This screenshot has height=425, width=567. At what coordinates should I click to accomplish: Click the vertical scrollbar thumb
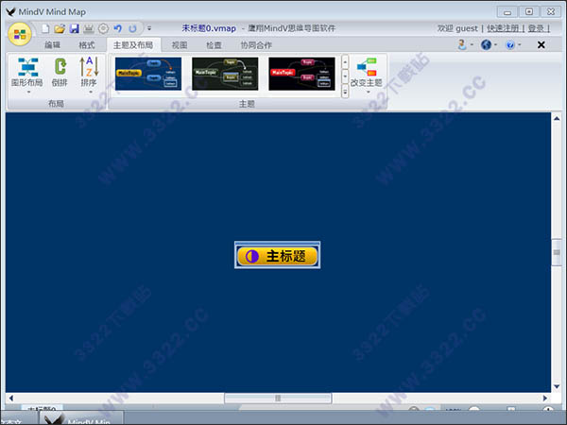[x=557, y=252]
